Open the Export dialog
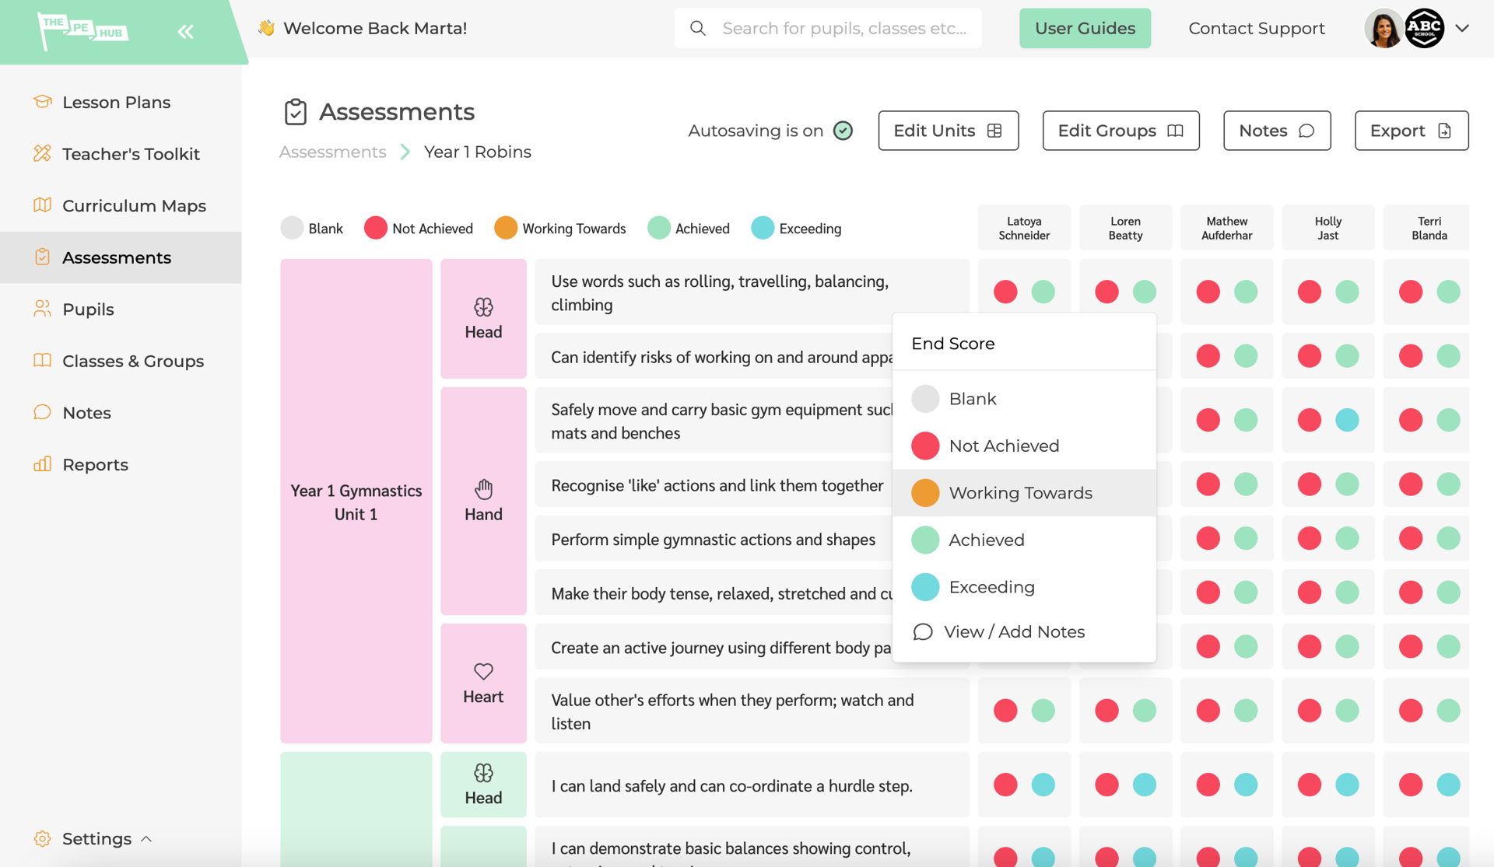 point(1410,131)
